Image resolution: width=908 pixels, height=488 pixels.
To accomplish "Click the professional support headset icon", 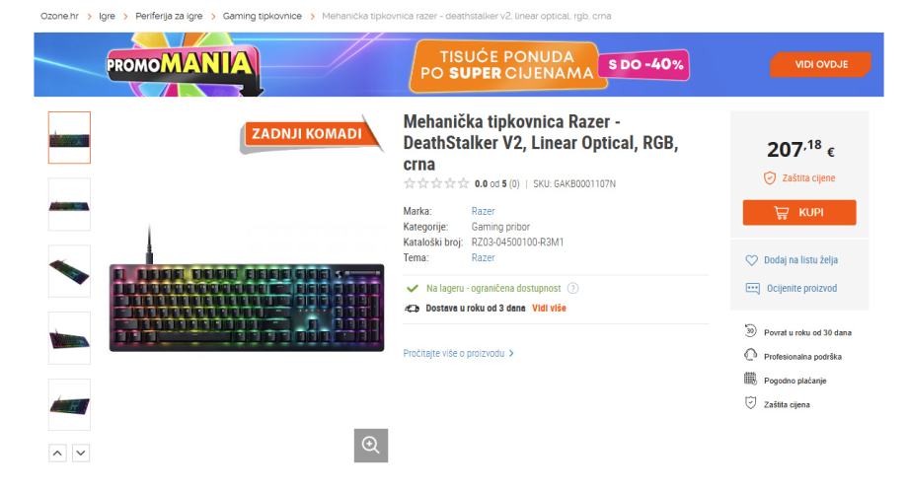I will click(x=750, y=355).
